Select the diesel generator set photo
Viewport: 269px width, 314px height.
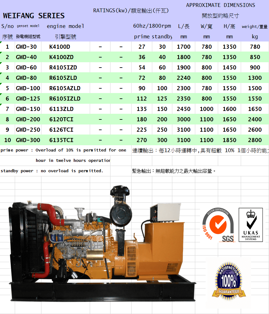(97, 241)
